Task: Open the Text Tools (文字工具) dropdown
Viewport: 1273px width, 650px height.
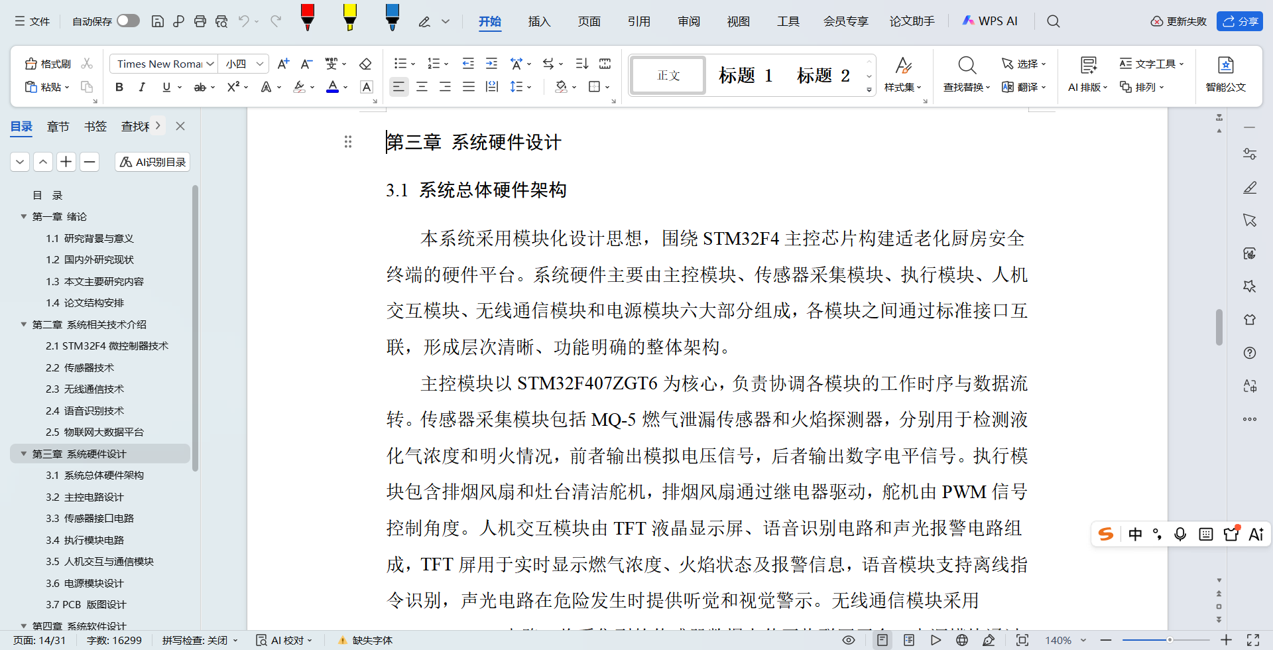Action: coord(1152,64)
